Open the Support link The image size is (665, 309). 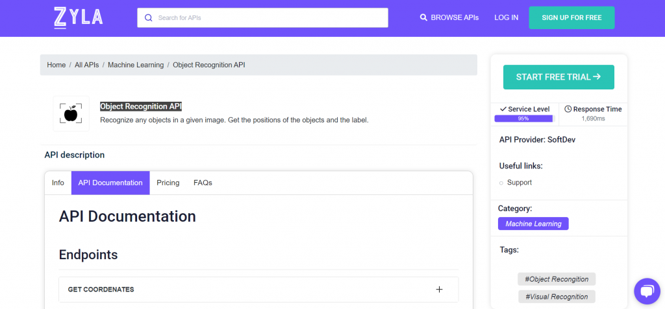click(x=519, y=183)
